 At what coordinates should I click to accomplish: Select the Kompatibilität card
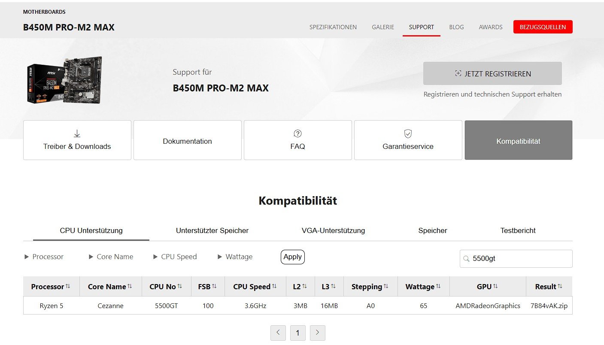point(519,140)
